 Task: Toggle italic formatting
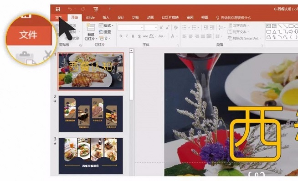pos(127,36)
